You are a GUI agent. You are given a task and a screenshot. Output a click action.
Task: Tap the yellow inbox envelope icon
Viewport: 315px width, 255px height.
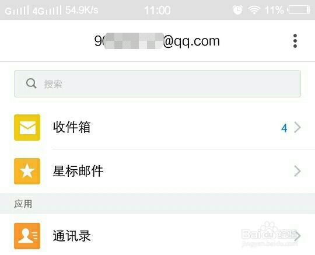(27, 127)
